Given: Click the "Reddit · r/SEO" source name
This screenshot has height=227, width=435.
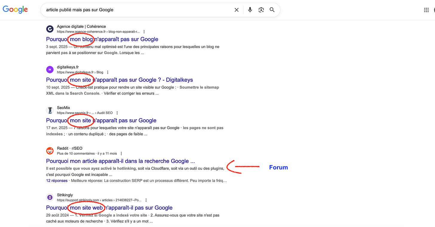Looking at the screenshot, I should (x=70, y=148).
